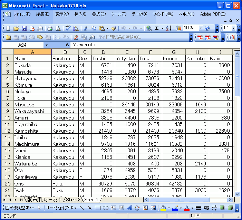Open the 挿入 (Insert) menu
Screen dimensions: 242x220
coord(80,14)
